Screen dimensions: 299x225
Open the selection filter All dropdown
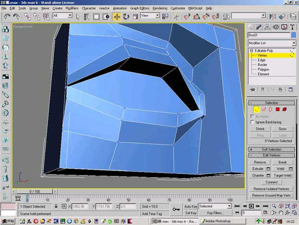62,16
